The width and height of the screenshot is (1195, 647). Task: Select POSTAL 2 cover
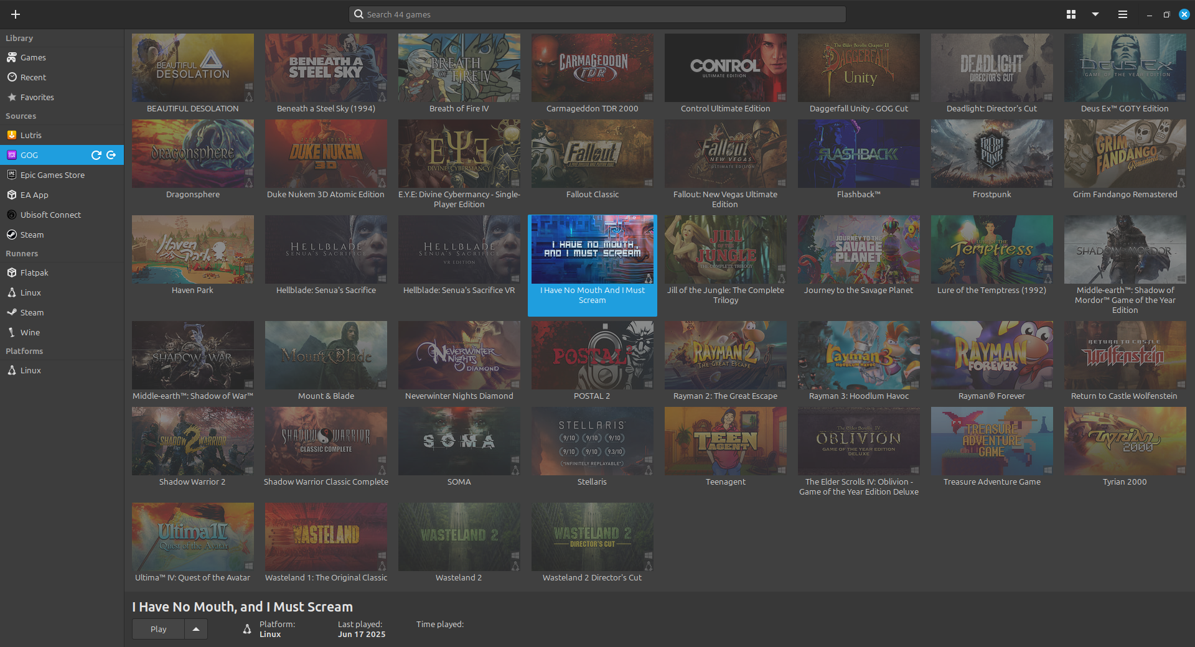click(x=593, y=355)
